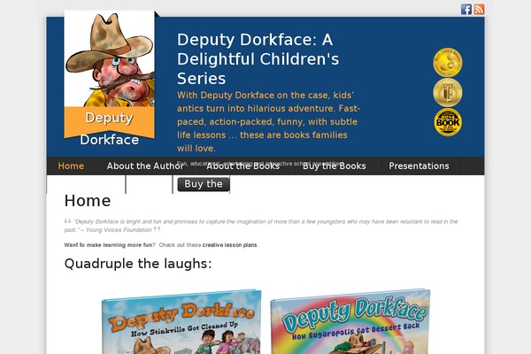The width and height of the screenshot is (531, 354).
Task: Click the site title Deputy Dorkface heading
Action: tap(258, 59)
